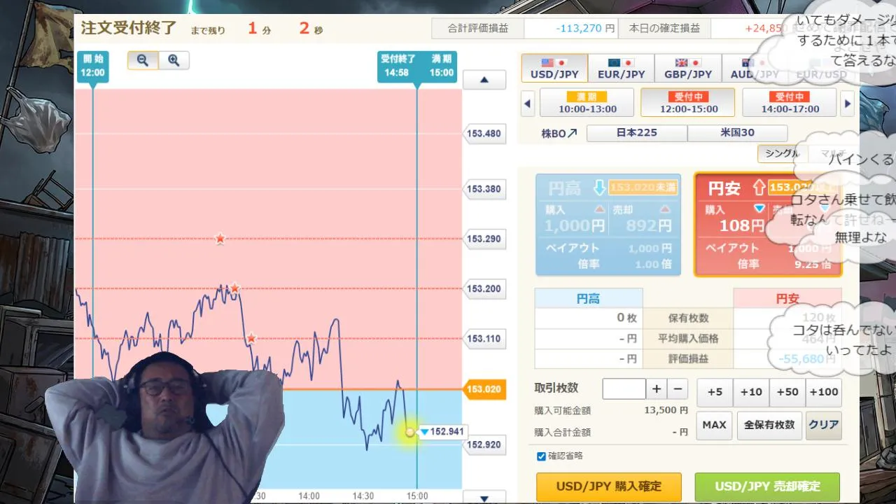Toggle the 確認省略 checkbox
The width and height of the screenshot is (896, 504).
[541, 456]
